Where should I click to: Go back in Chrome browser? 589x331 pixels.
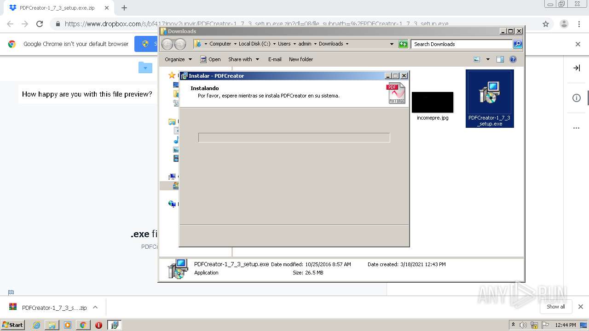click(x=10, y=24)
